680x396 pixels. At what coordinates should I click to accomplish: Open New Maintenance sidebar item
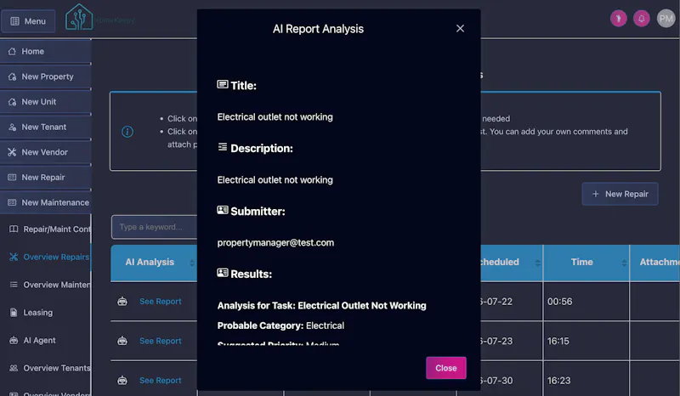point(46,202)
